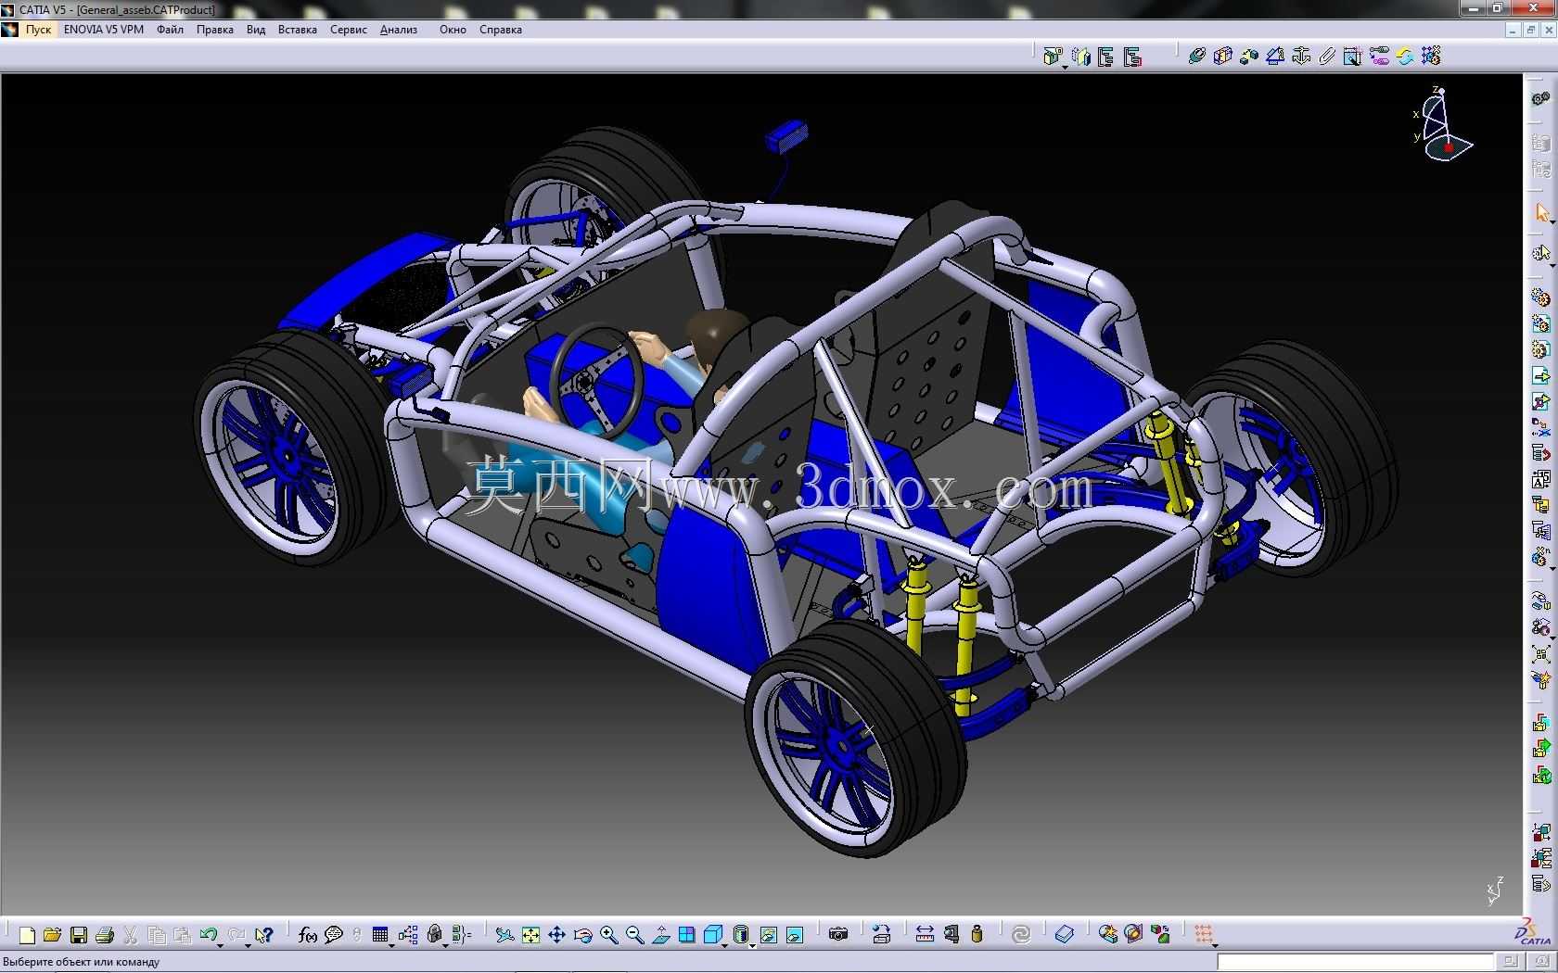Open the Вид menu
The width and height of the screenshot is (1558, 973).
tap(256, 30)
